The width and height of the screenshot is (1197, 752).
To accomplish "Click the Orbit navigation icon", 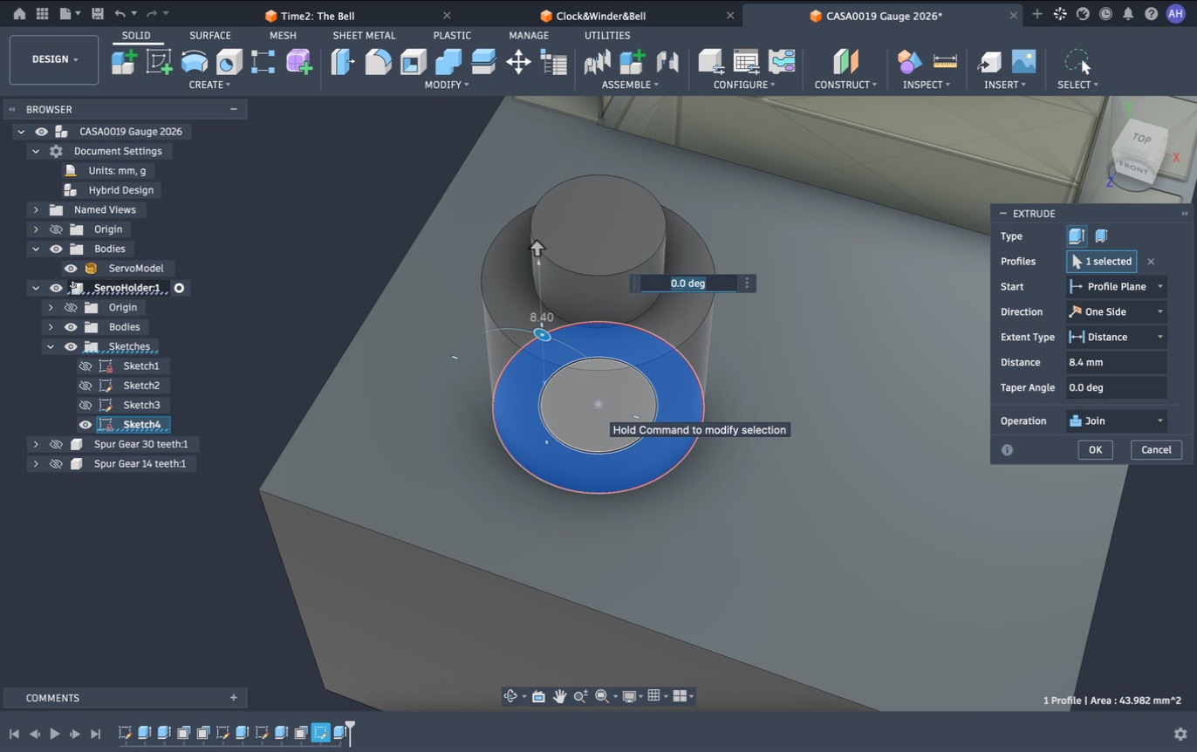I will pyautogui.click(x=511, y=696).
